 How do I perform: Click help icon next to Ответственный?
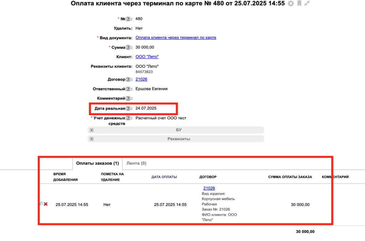click(128, 89)
